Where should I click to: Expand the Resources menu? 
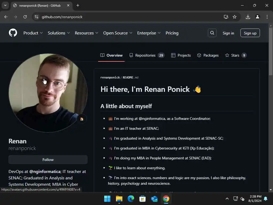(86, 33)
